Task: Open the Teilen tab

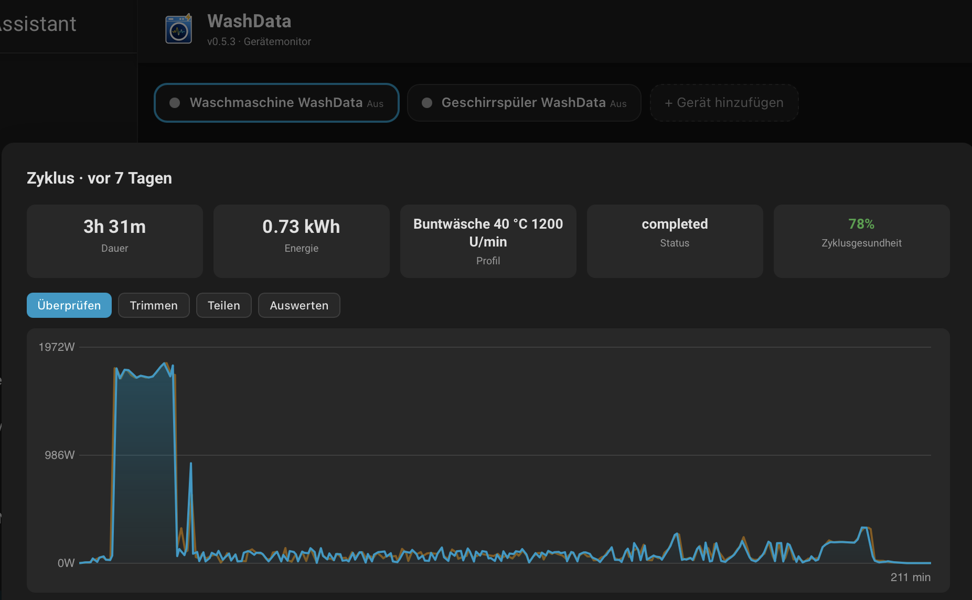Action: click(224, 305)
